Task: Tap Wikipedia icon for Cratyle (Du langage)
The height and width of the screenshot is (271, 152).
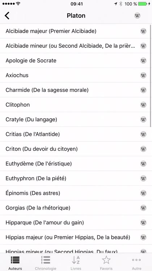Action: tap(143, 120)
